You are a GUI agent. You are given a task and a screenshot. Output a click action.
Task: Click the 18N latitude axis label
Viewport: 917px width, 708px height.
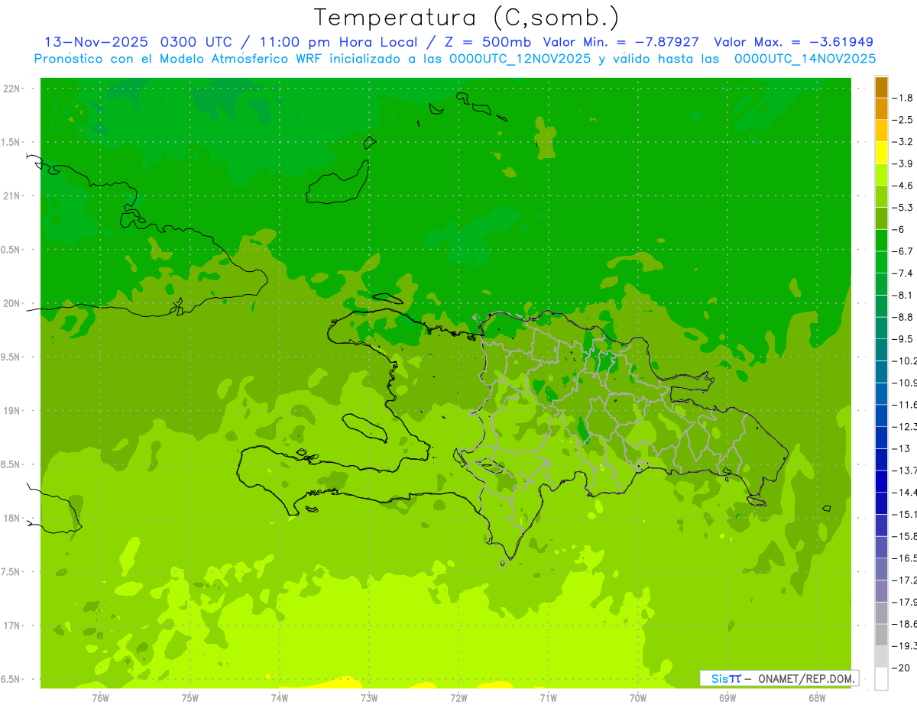click(12, 518)
